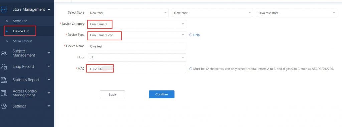Open the Device Type dropdown
Image resolution: width=342 pixels, height=127 pixels.
tap(137, 35)
